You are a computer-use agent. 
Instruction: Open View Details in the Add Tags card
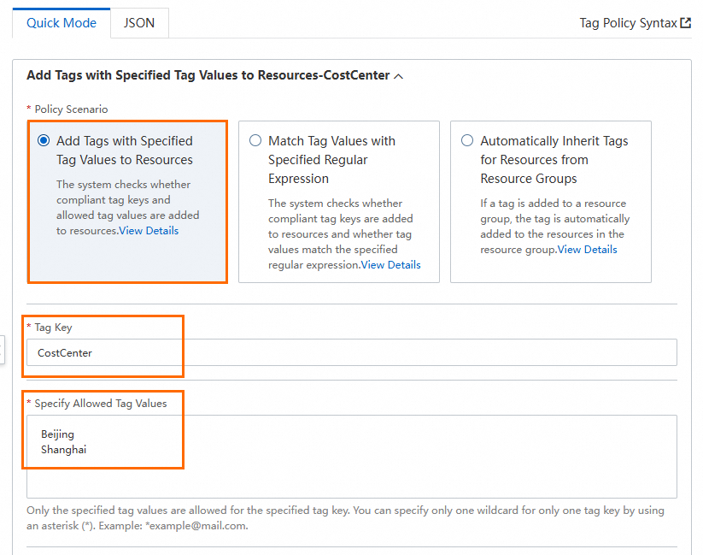[x=149, y=231]
